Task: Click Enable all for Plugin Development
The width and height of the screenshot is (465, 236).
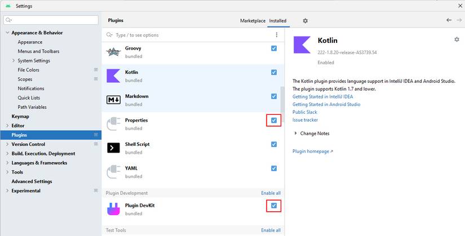Action: [271, 193]
